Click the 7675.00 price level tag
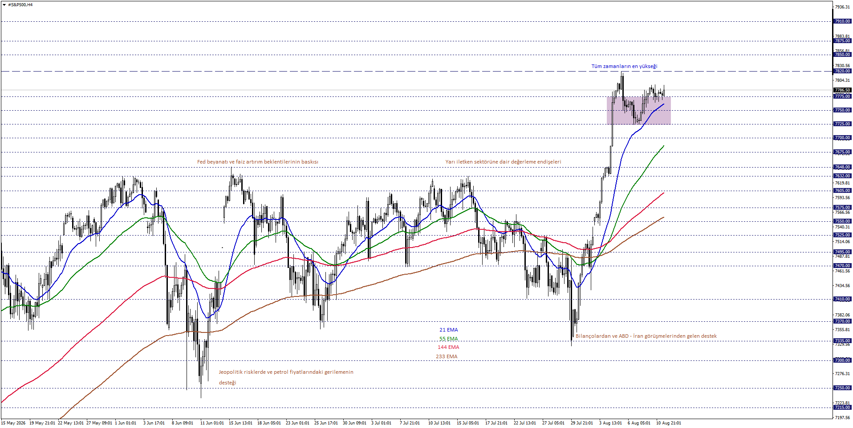This screenshot has width=853, height=428. point(842,152)
